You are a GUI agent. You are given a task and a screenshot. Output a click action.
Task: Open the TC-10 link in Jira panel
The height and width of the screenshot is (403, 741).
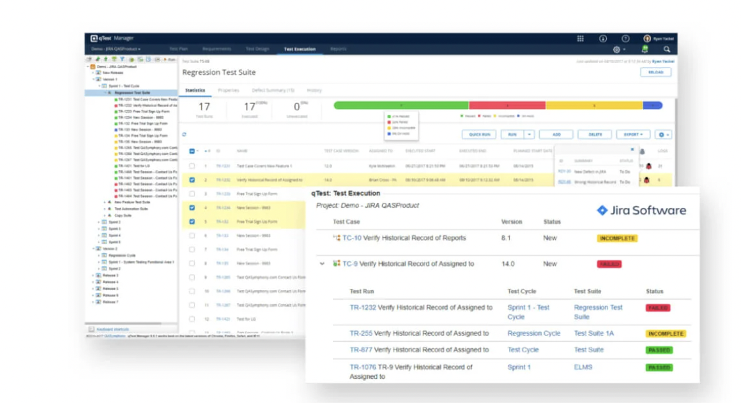351,238
